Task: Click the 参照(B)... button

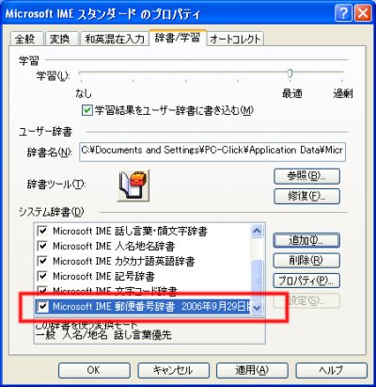Action: tap(306, 176)
